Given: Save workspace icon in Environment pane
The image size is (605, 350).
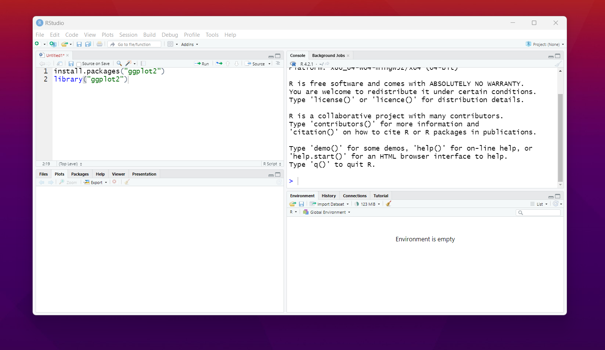Looking at the screenshot, I should coord(301,204).
